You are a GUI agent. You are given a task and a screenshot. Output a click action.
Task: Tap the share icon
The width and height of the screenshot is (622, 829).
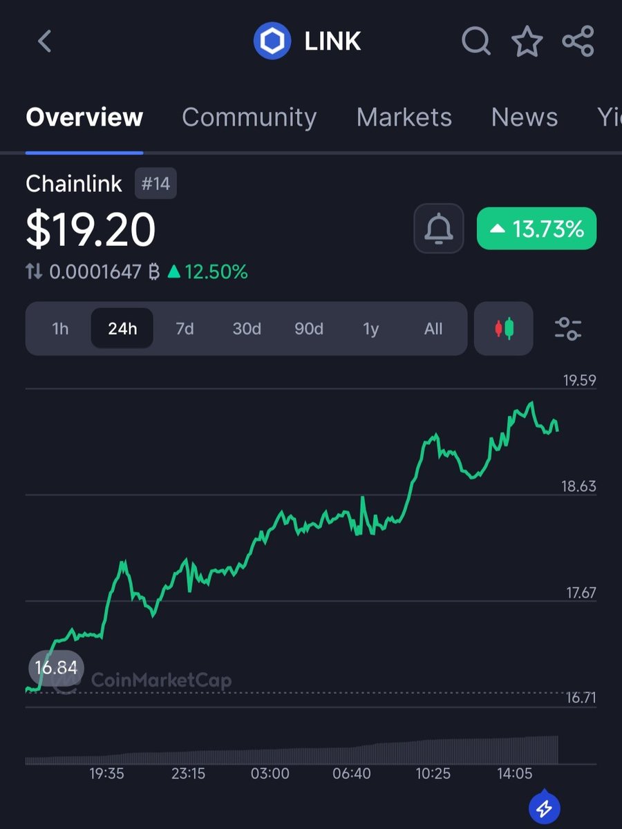pos(578,41)
